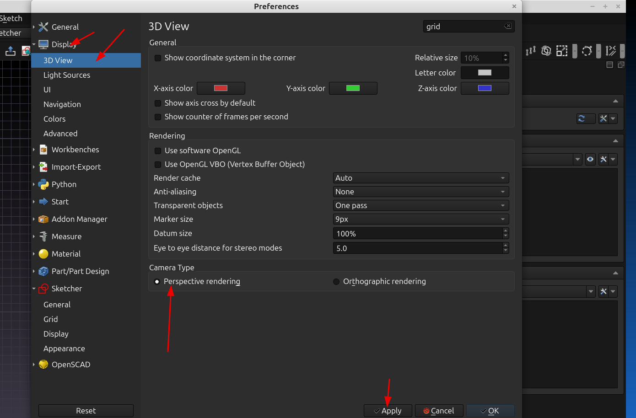
Task: Click the Datum size value field
Action: pyautogui.click(x=418, y=234)
